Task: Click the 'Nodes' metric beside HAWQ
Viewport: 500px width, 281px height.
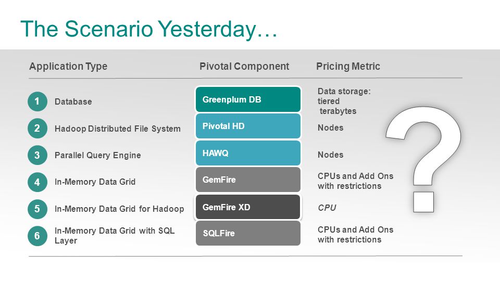Action: pos(330,155)
